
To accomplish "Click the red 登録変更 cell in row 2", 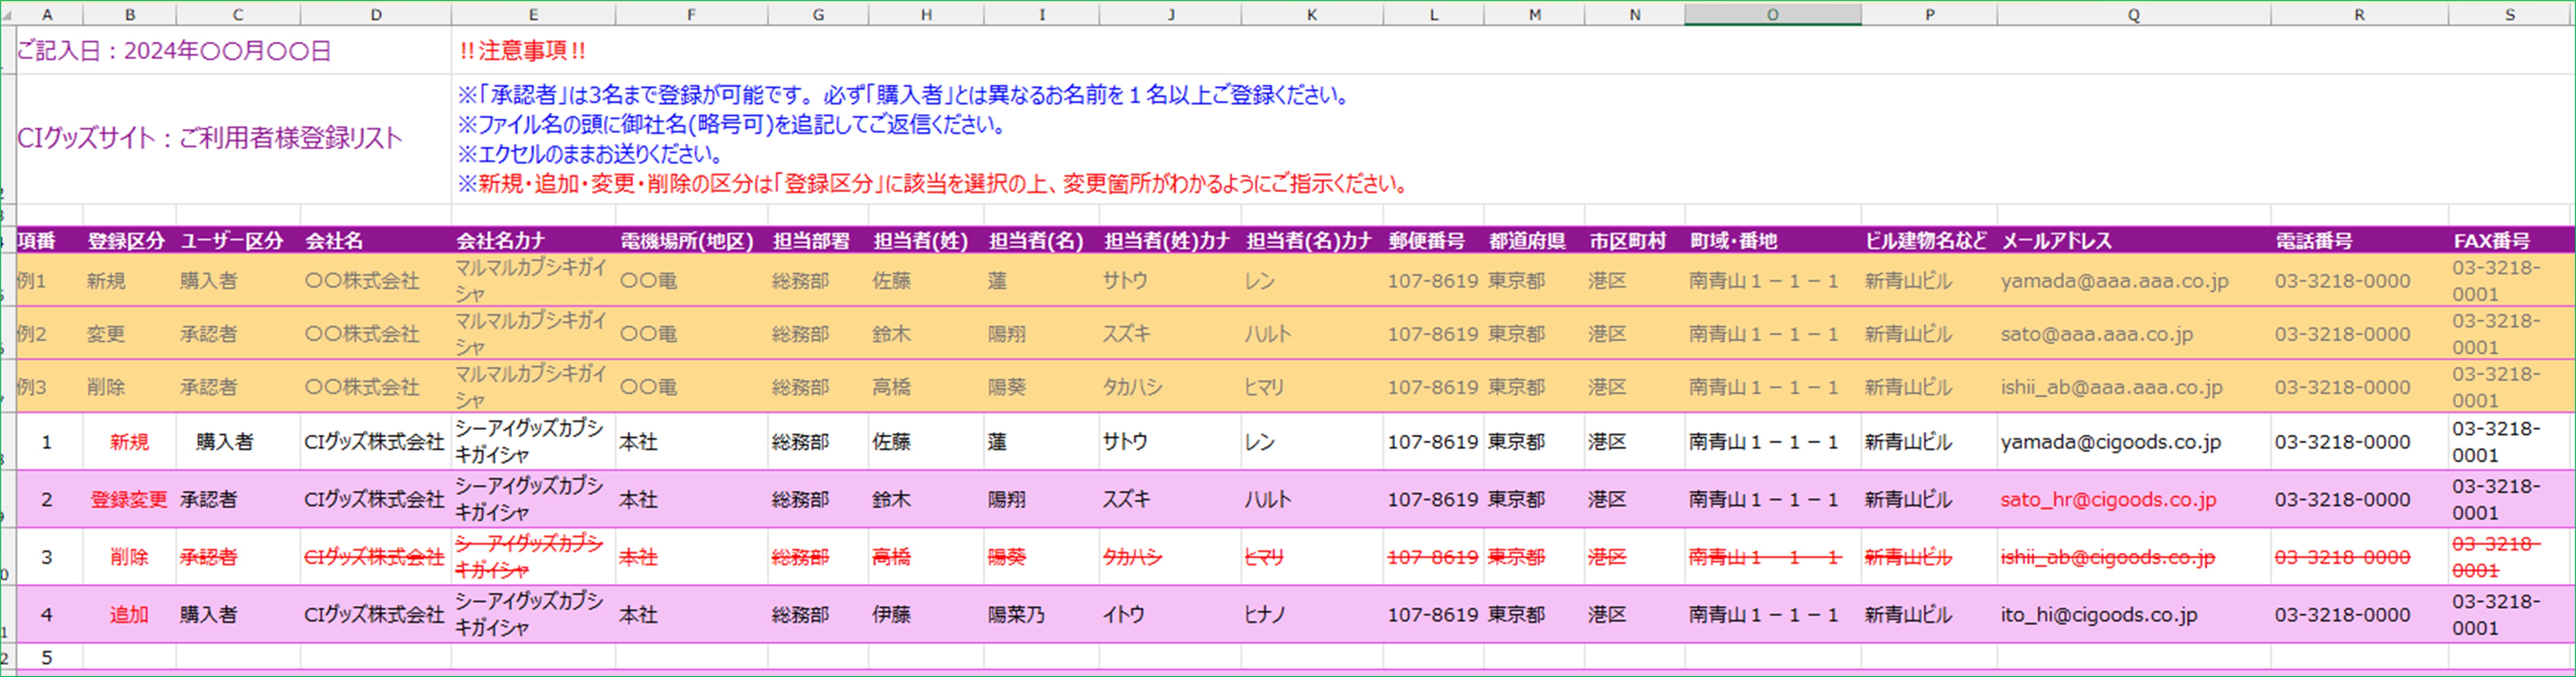I will (129, 499).
